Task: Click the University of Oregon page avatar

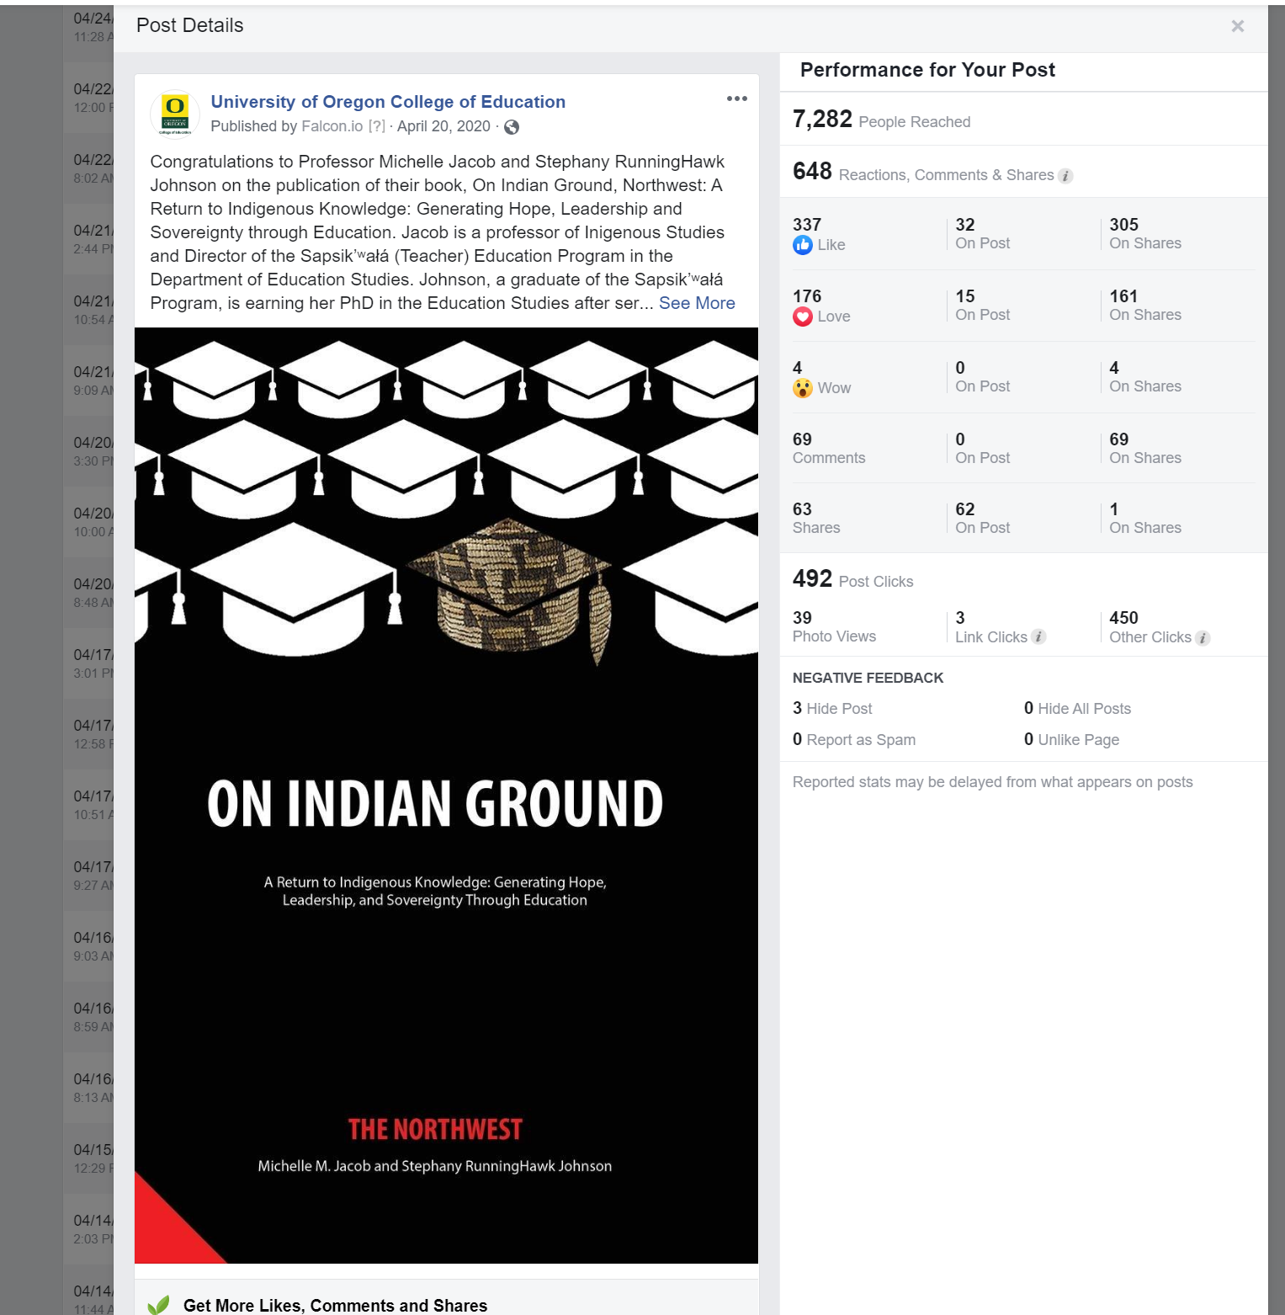Action: (x=174, y=113)
